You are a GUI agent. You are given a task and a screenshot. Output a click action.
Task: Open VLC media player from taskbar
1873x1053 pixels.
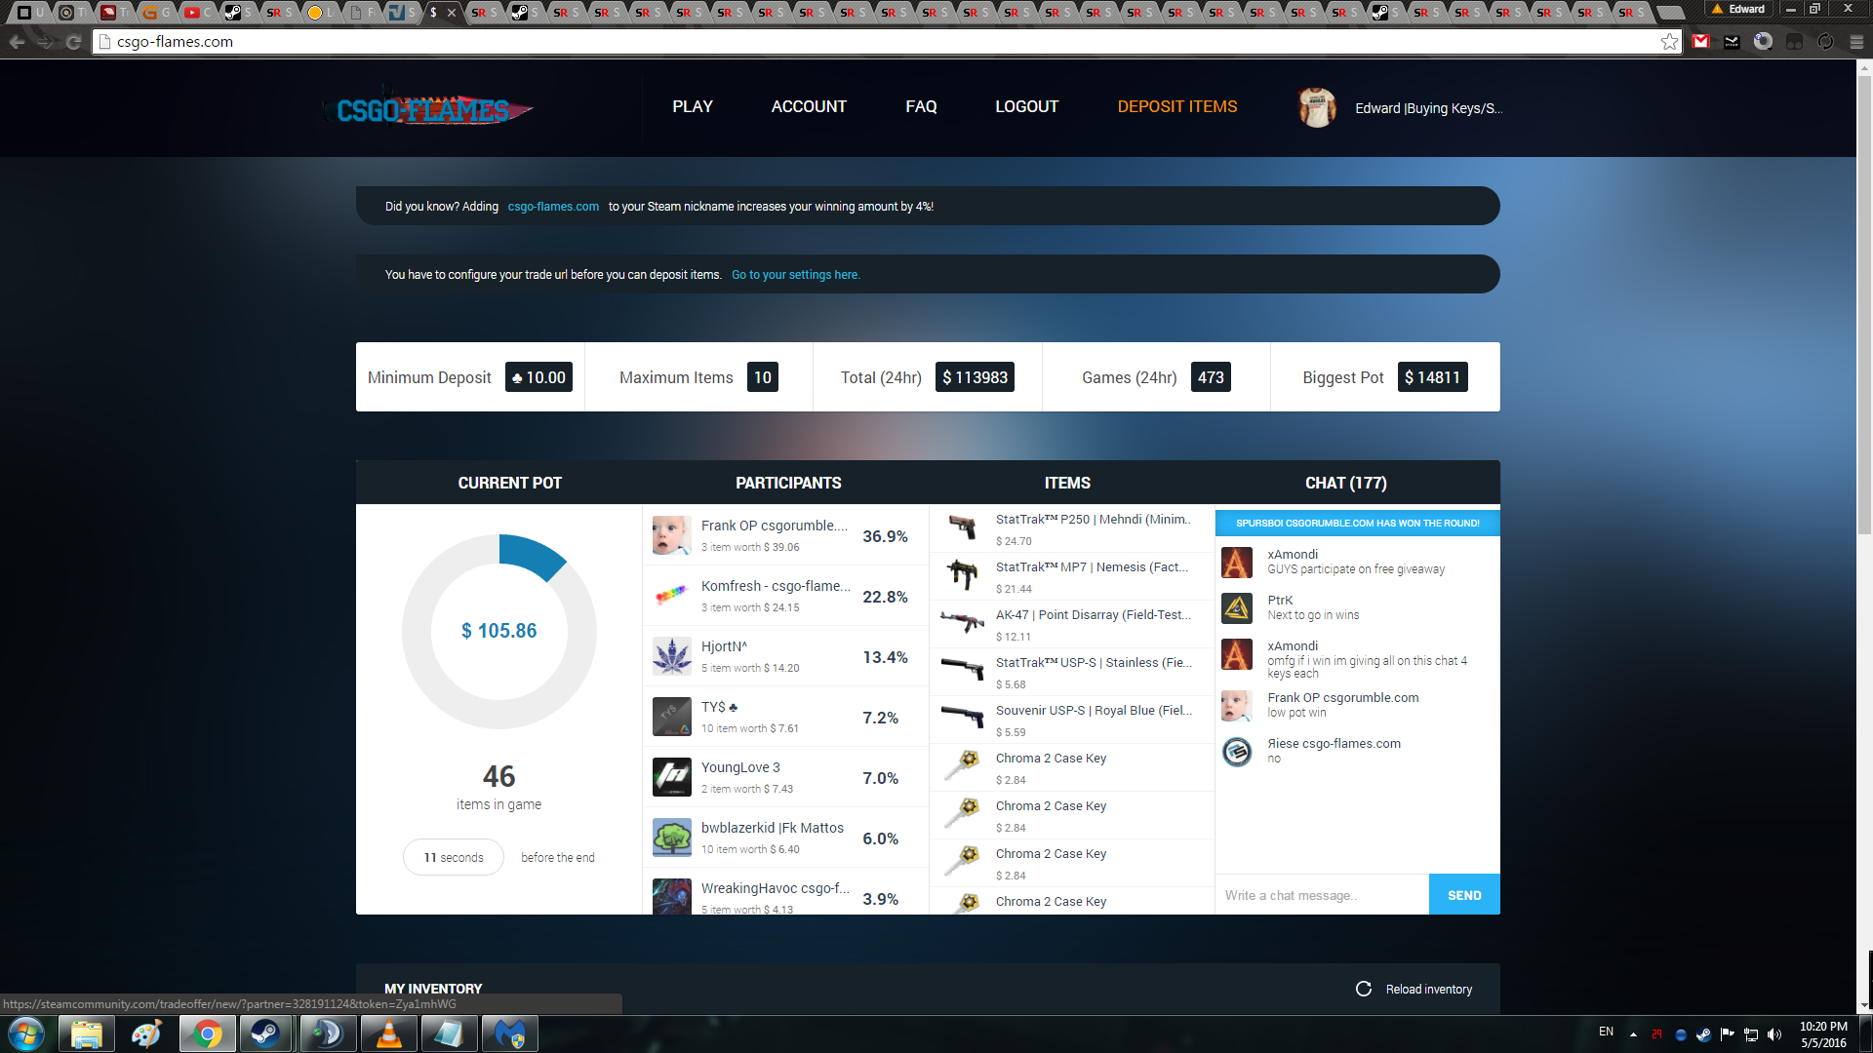(x=388, y=1033)
